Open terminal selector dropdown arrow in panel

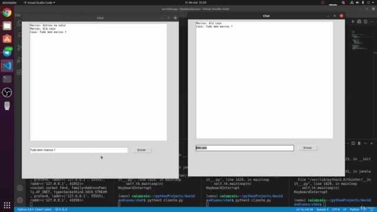pyautogui.click(x=348, y=143)
